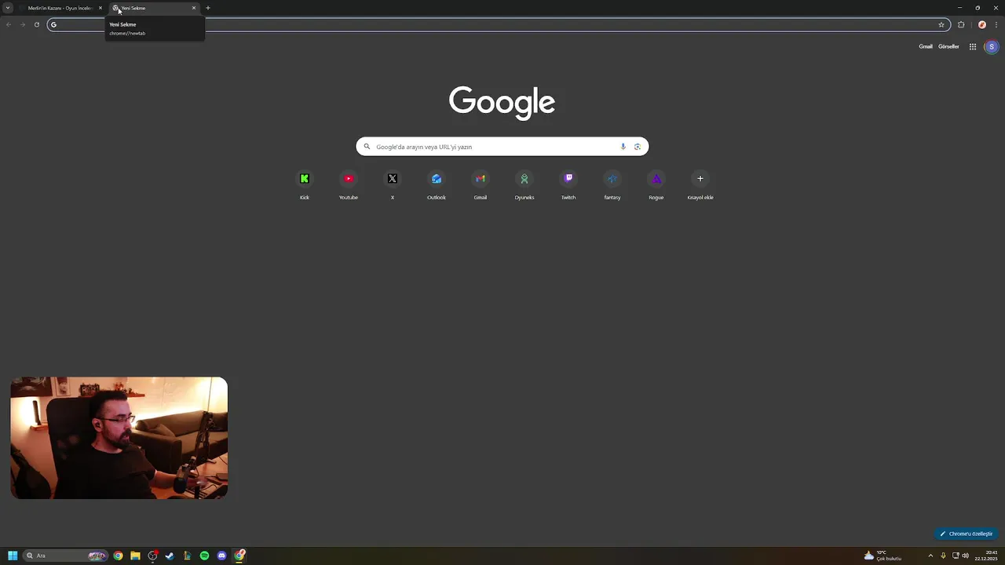
Task: Open the Twitch shortcut tile
Action: [568, 185]
